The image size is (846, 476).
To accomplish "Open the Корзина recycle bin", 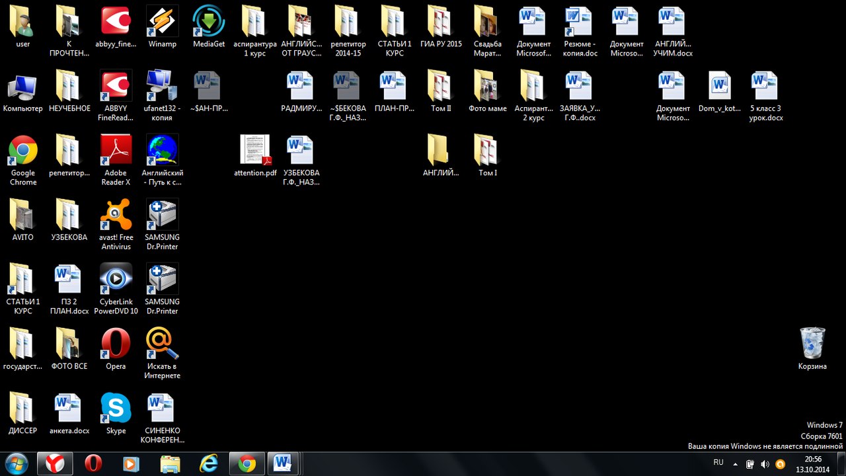I will [812, 348].
